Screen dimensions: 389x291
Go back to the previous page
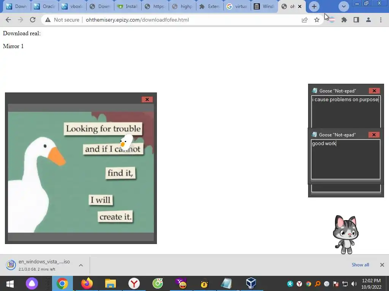click(x=8, y=20)
